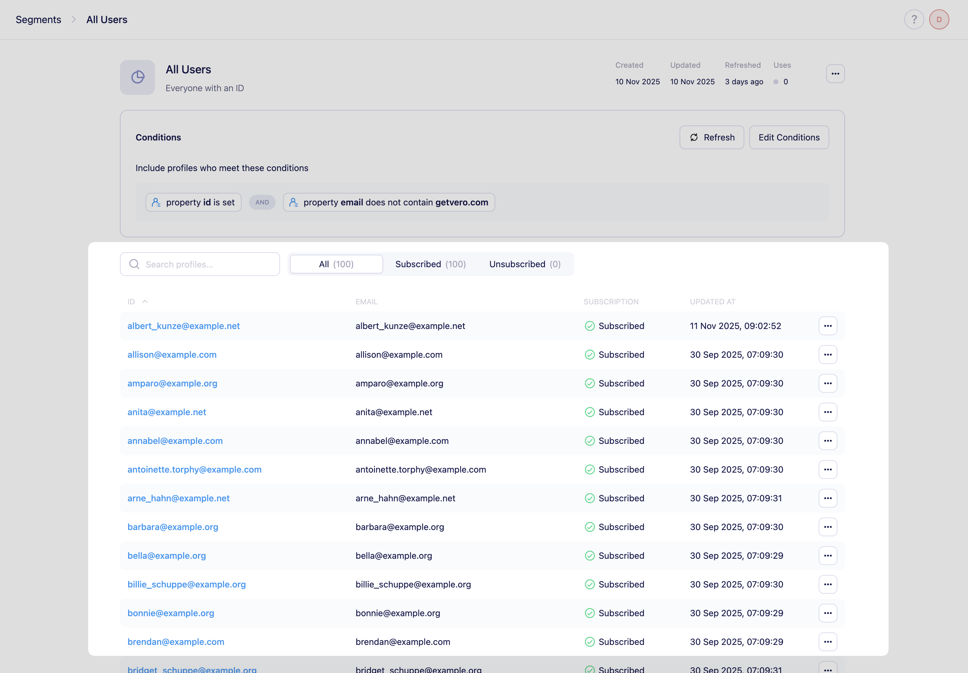Click the person icon on the email condition
Screen dimensions: 968x673
click(x=294, y=202)
